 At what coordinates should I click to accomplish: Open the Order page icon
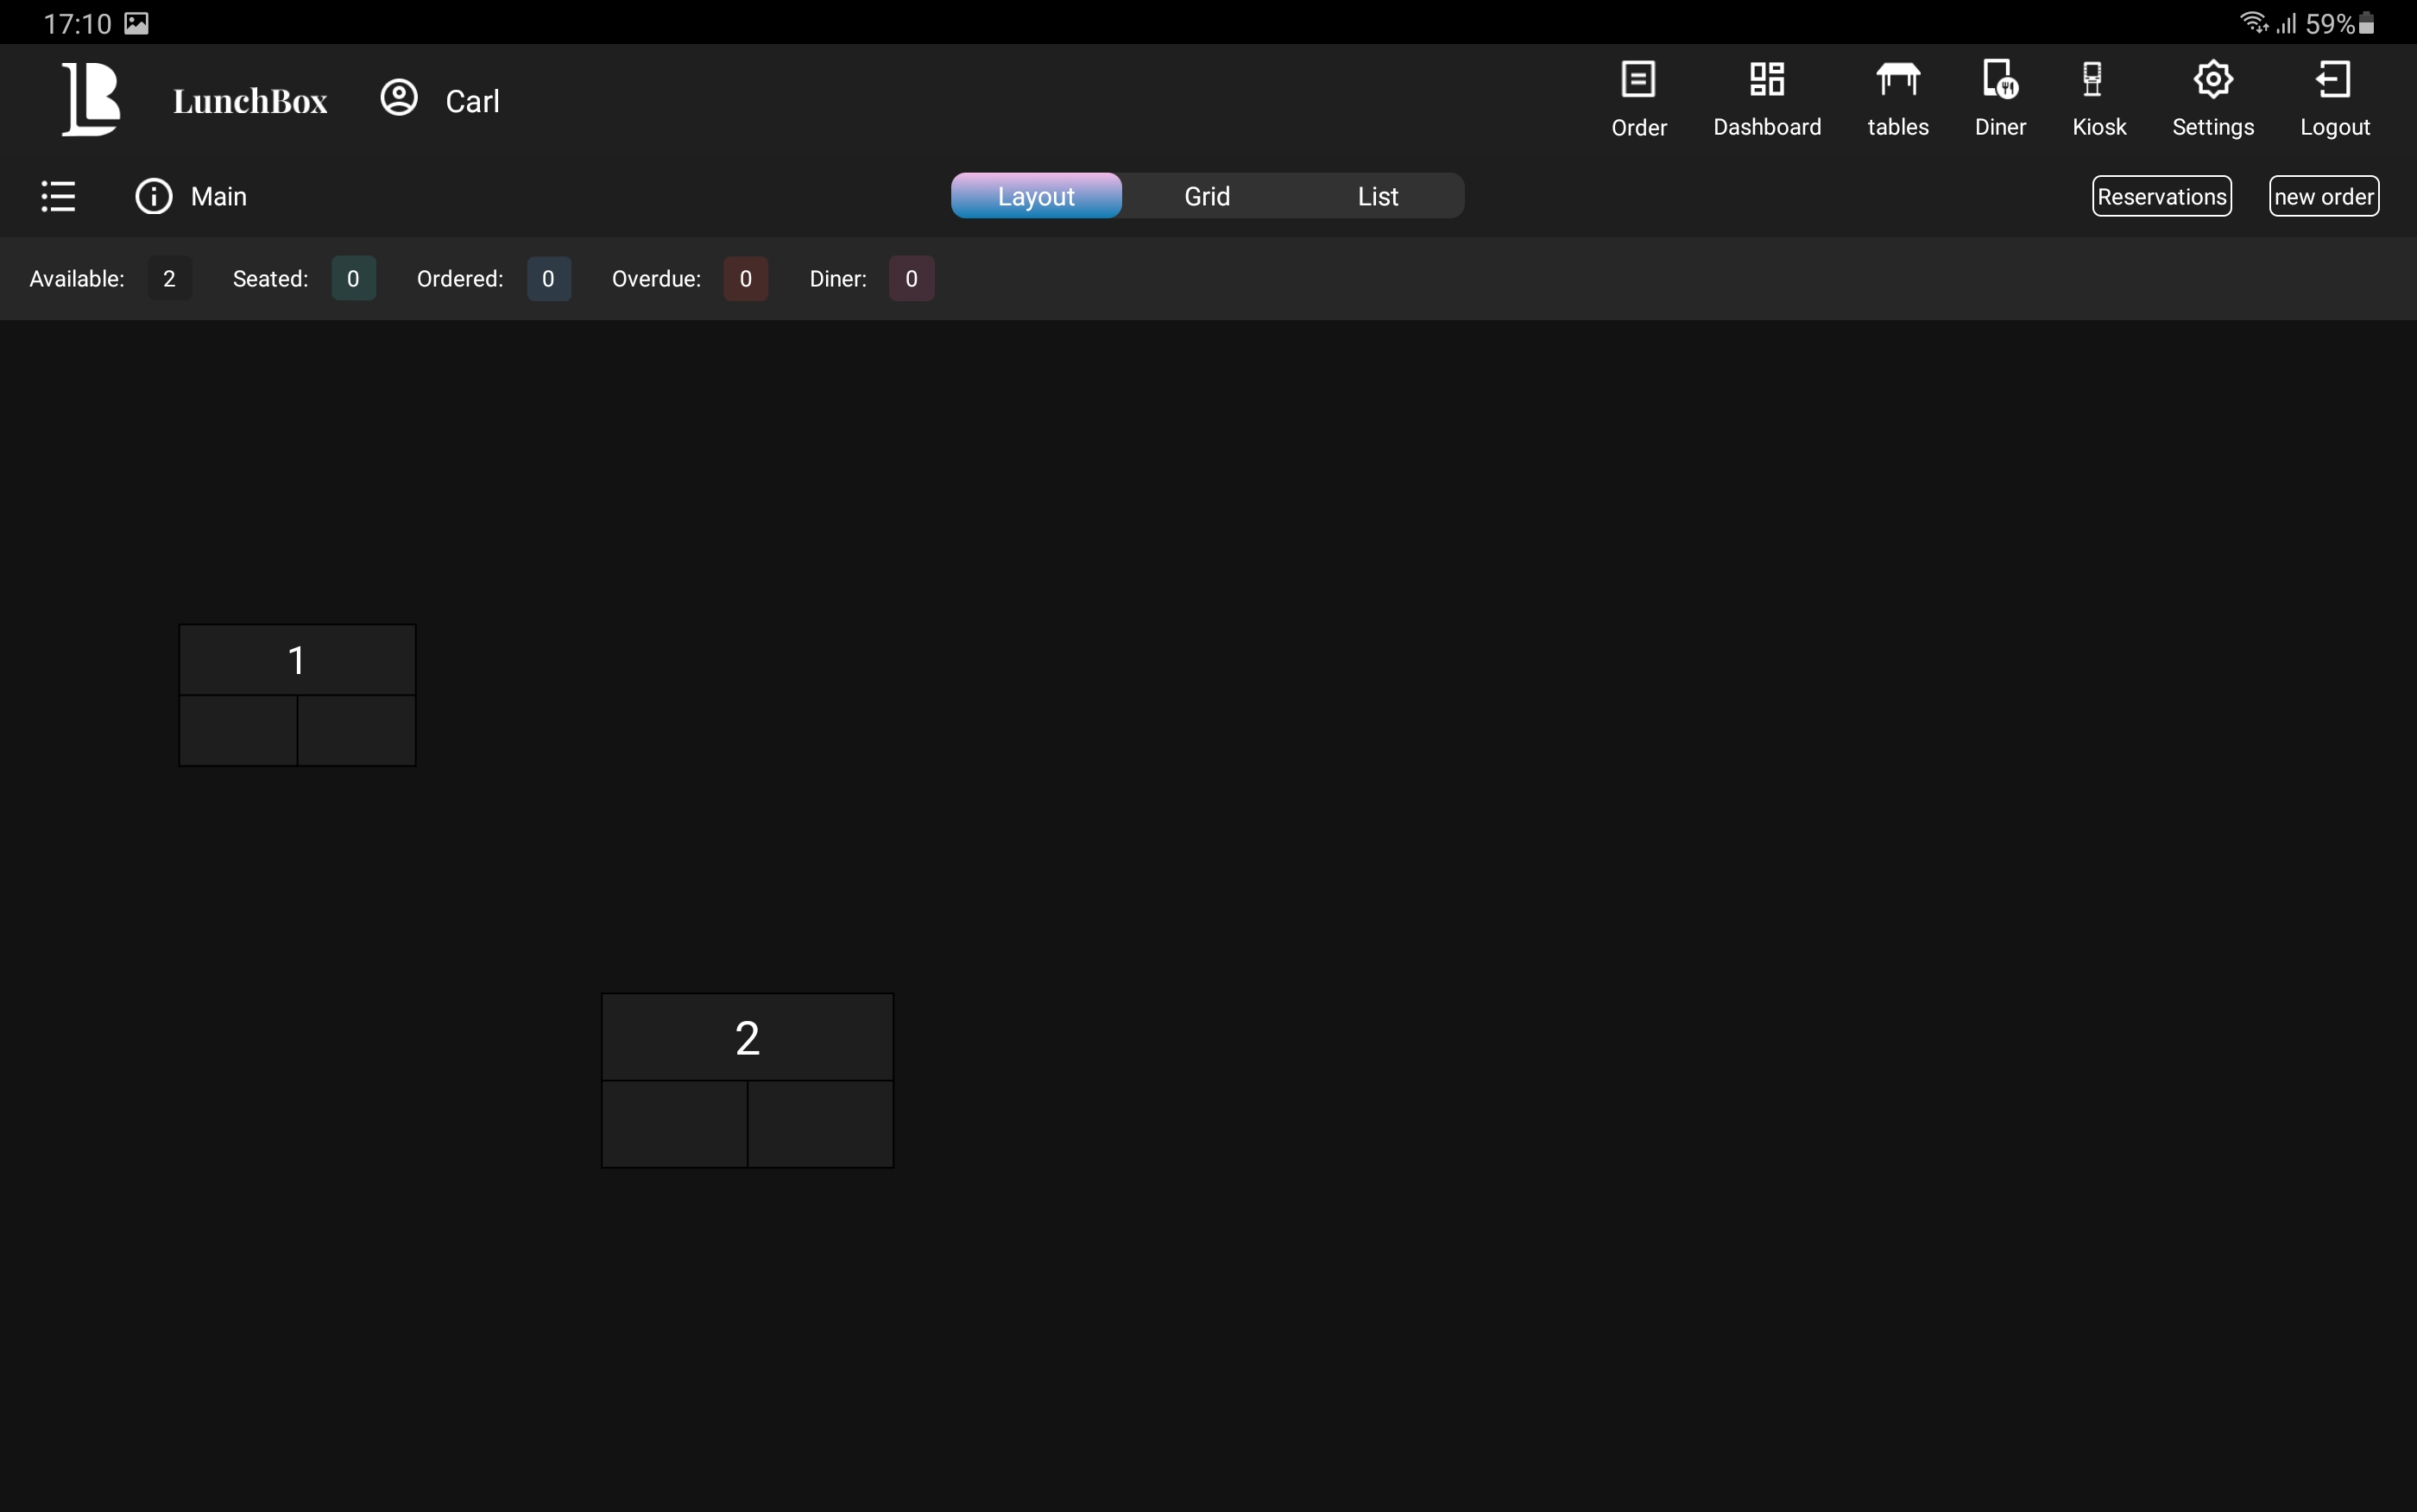pos(1638,80)
